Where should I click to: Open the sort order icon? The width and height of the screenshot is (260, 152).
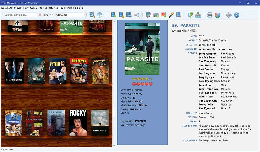(190, 15)
